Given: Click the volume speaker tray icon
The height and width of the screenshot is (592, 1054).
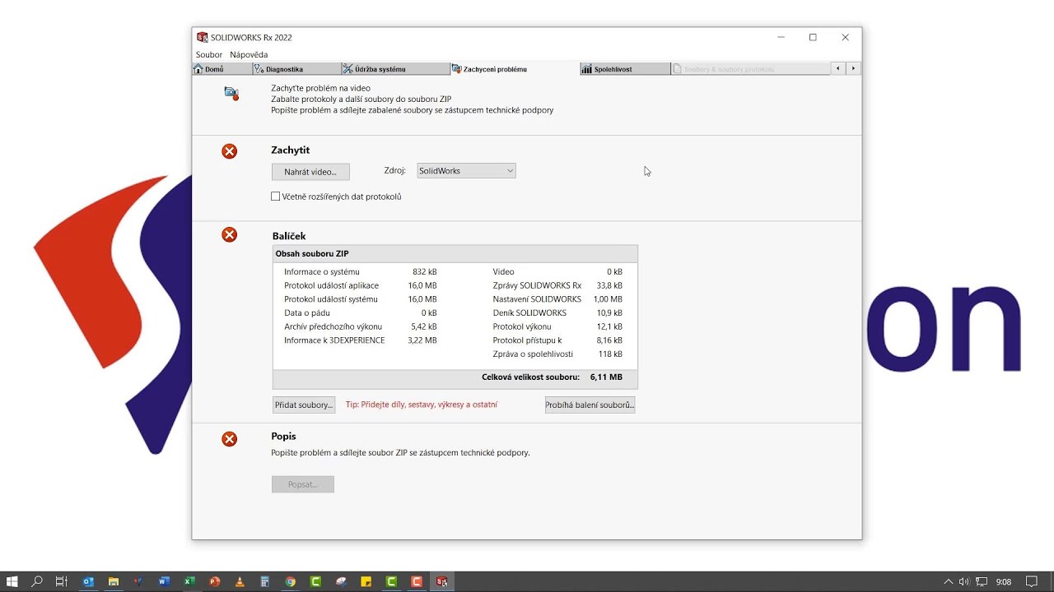Looking at the screenshot, I should [965, 581].
